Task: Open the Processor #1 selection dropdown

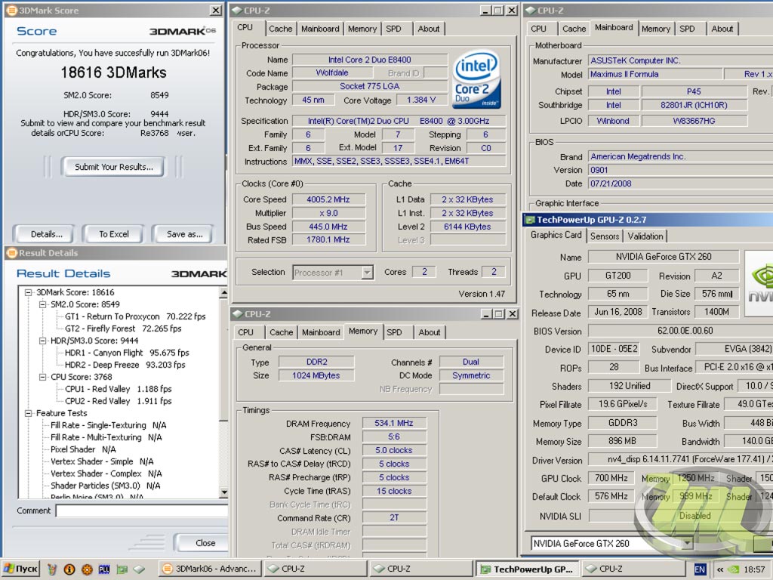Action: [367, 272]
